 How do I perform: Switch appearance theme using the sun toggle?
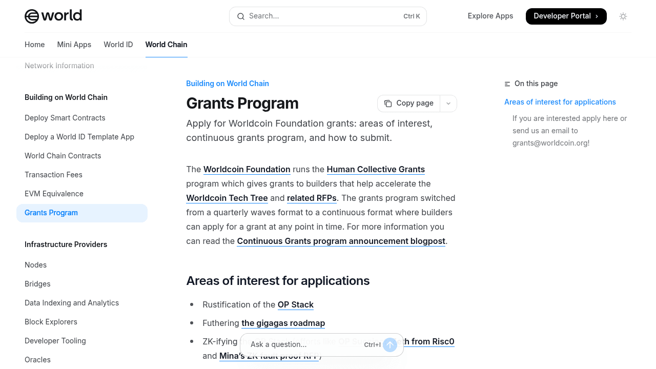[623, 16]
